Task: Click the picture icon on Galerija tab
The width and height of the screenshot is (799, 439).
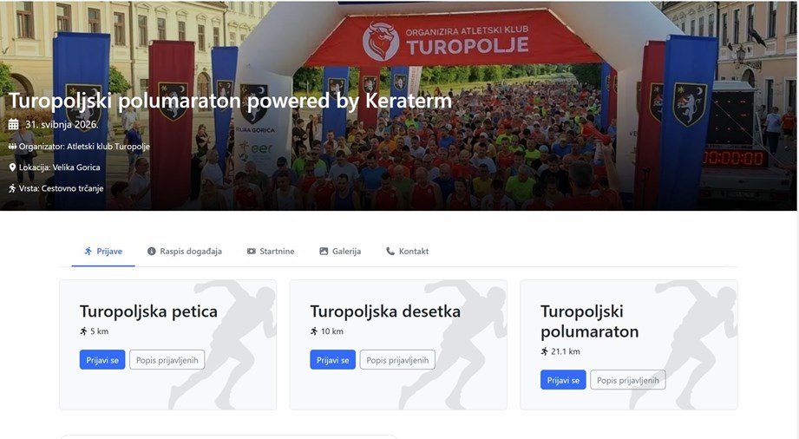Action: 324,252
